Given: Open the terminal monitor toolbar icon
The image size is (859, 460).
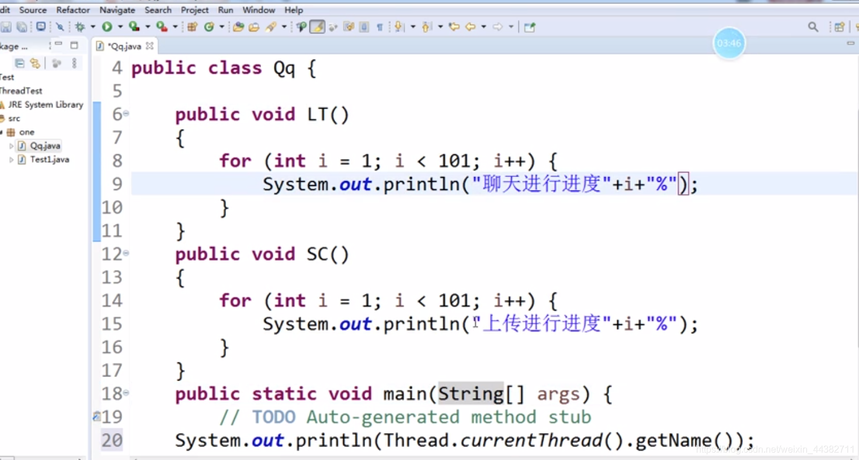Looking at the screenshot, I should 41,27.
